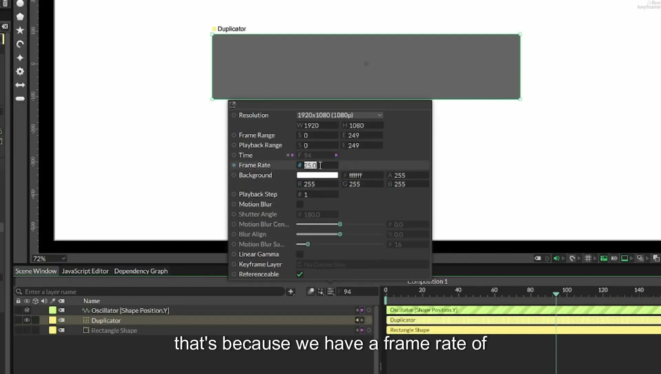
Task: Click the green screen guides icon
Action: tap(624, 258)
